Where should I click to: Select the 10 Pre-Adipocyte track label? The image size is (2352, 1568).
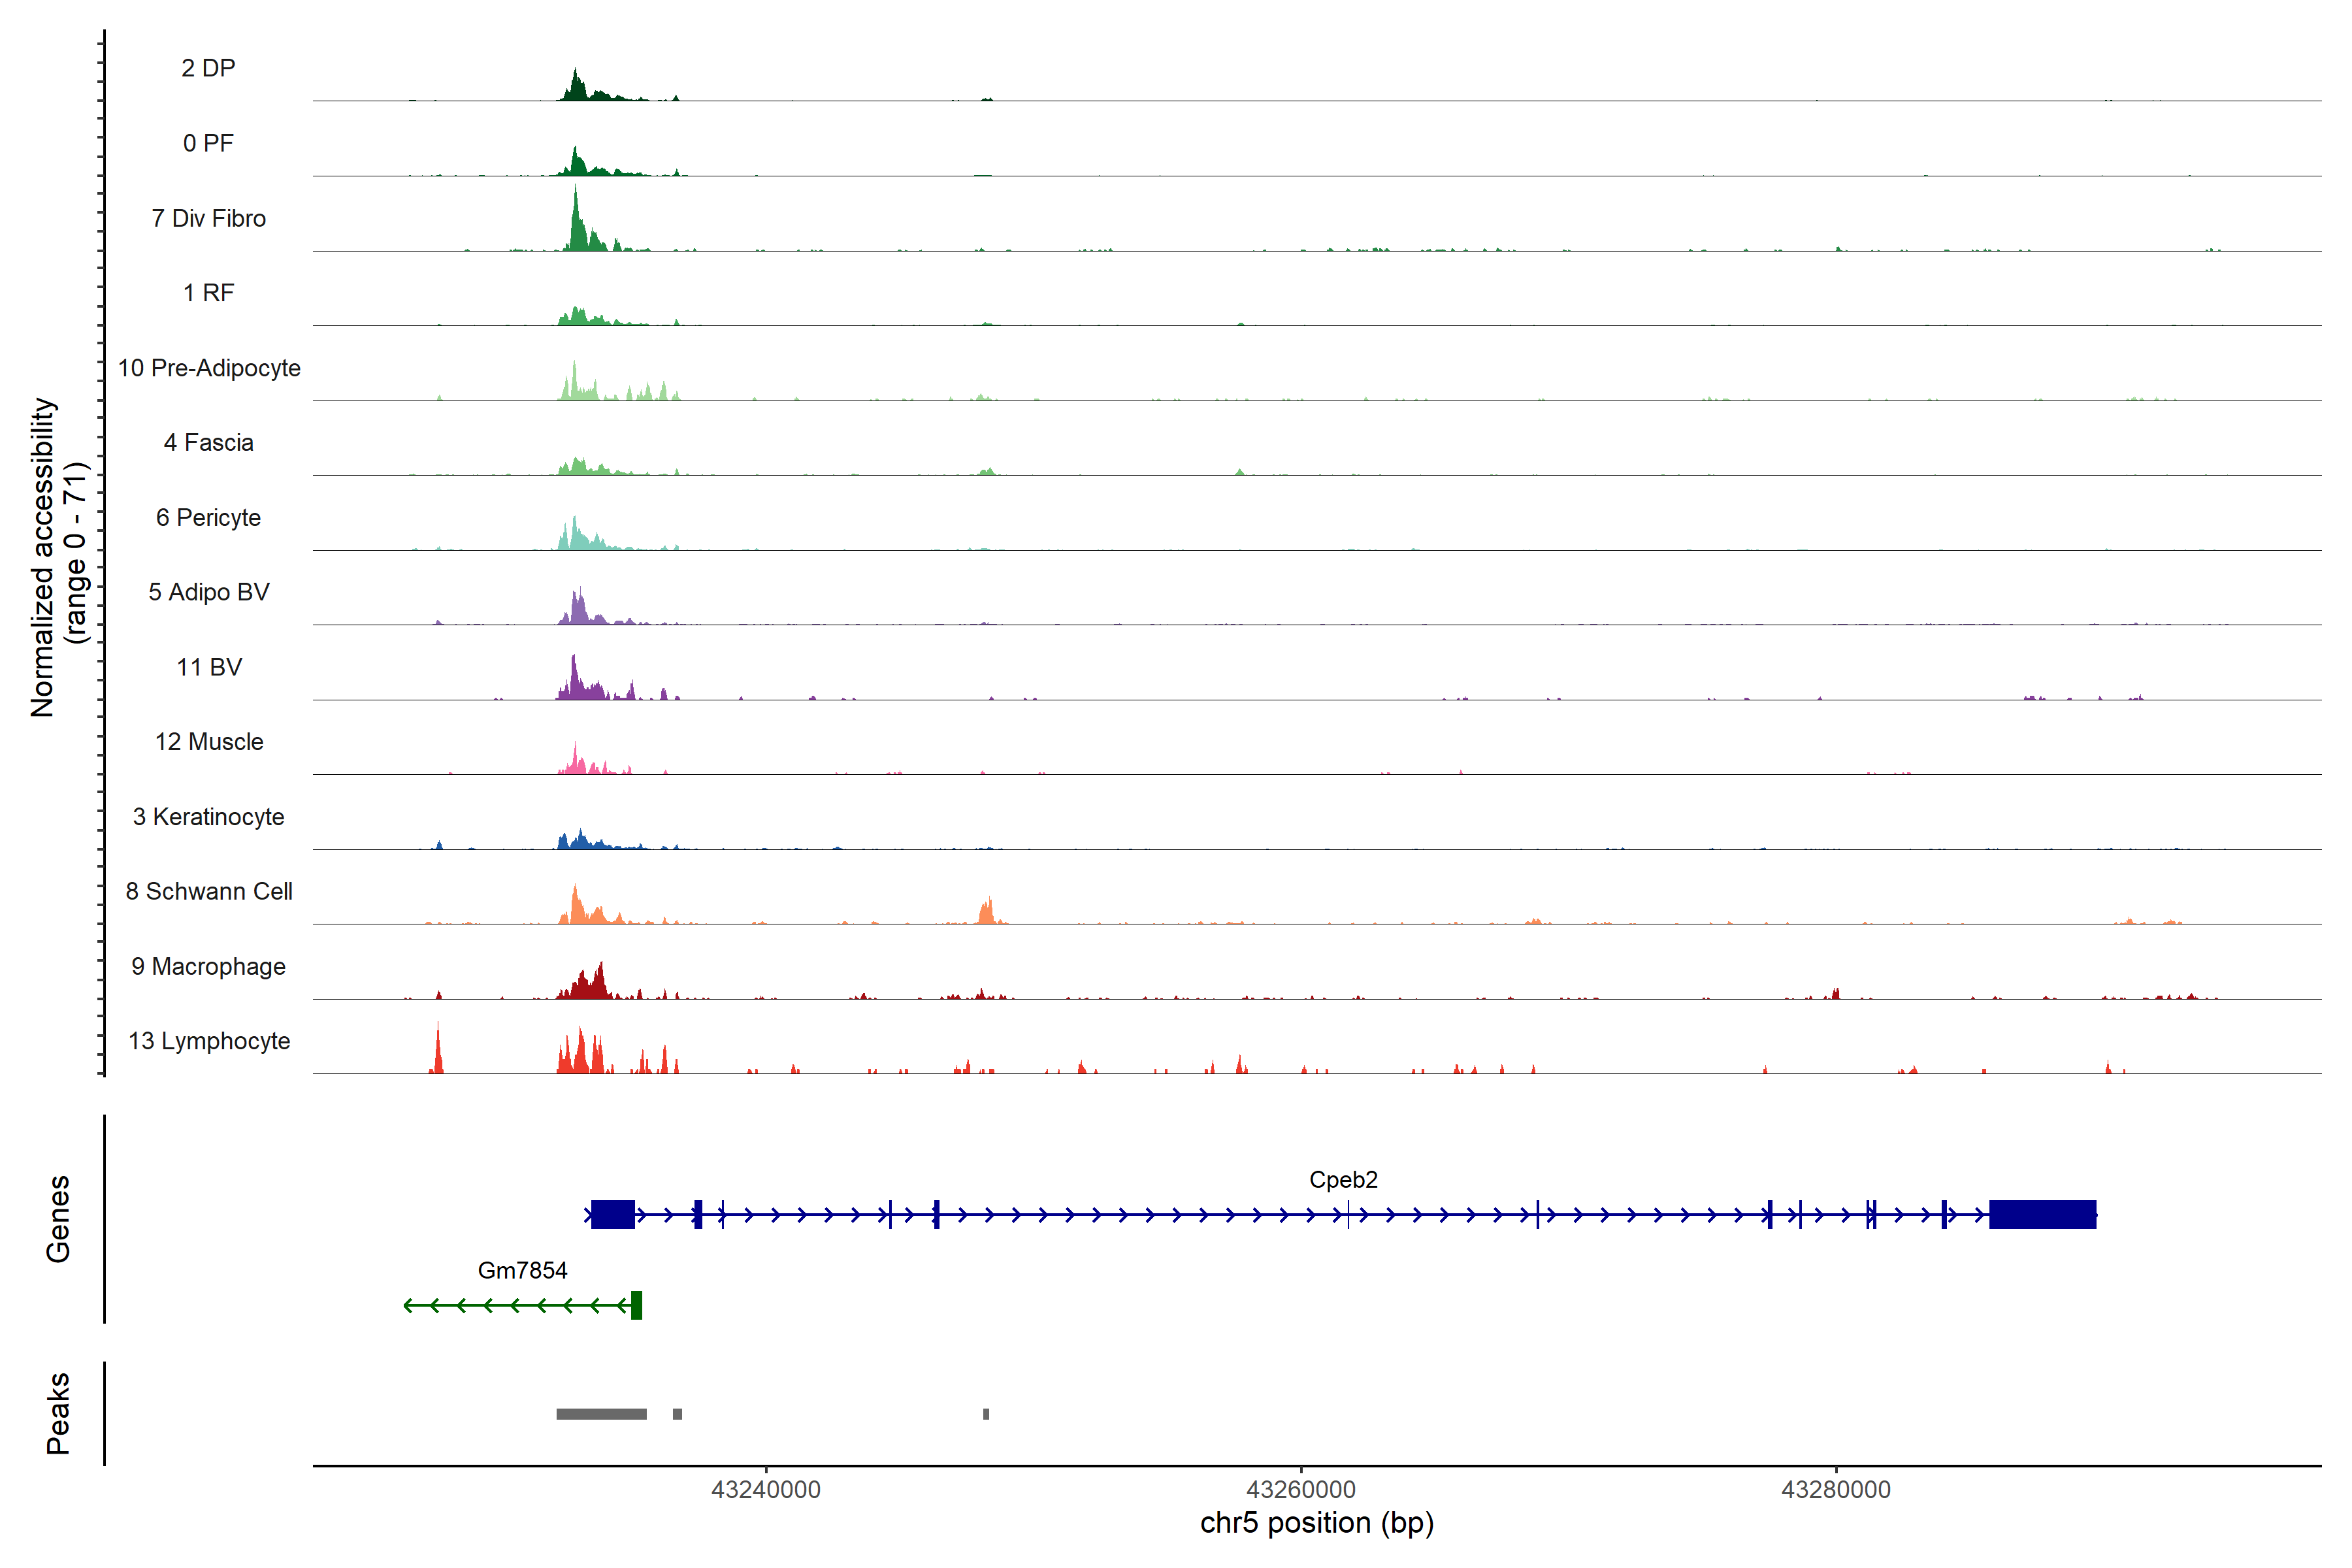tap(209, 368)
